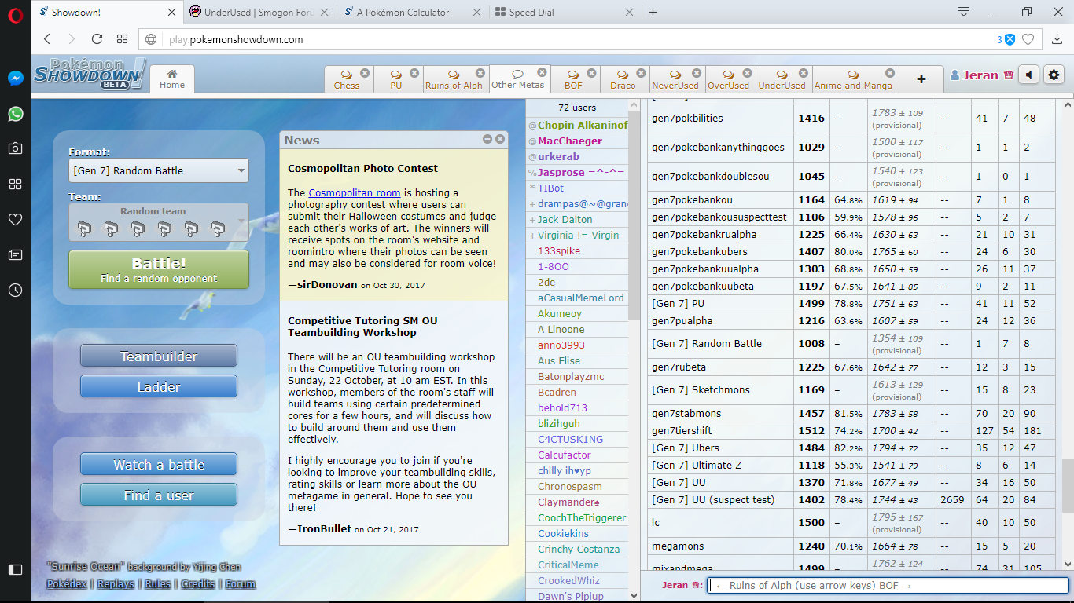1074x603 pixels.
Task: Go to Showdown Home tab
Action: [x=172, y=79]
